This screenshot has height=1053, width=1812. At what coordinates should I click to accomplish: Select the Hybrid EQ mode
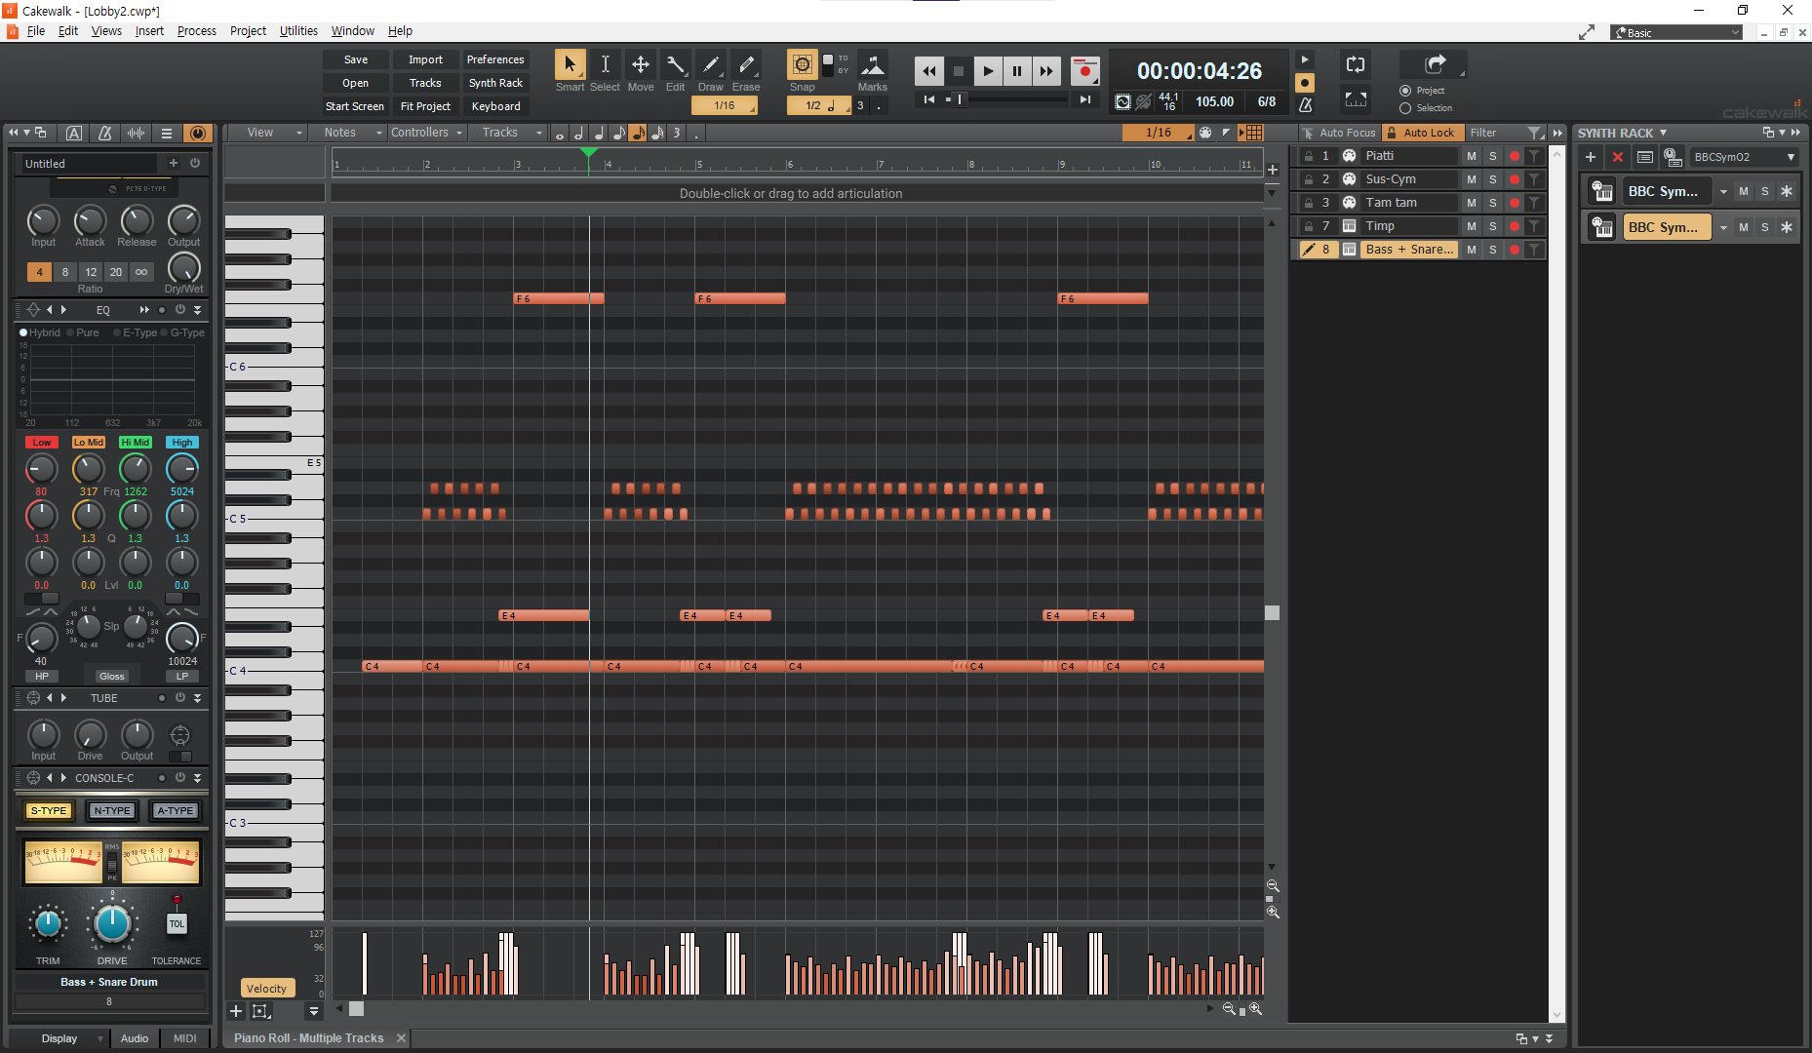pos(39,332)
